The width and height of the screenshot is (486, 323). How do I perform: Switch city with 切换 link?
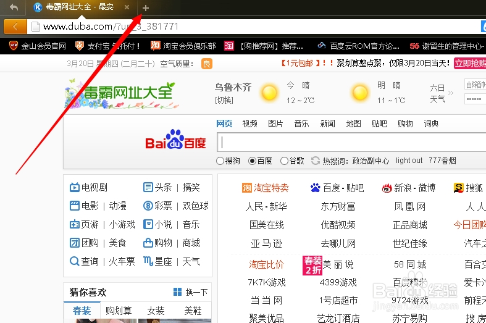coord(224,101)
